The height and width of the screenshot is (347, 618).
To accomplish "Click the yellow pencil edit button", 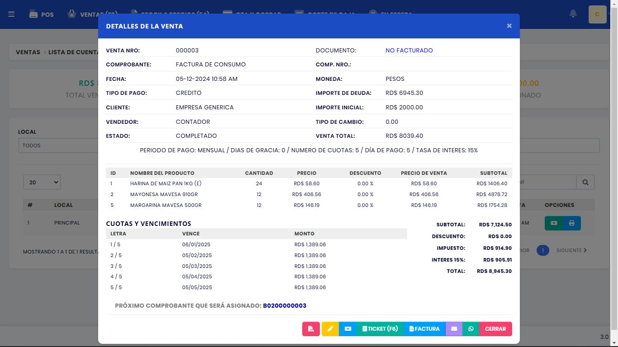I will tap(330, 329).
